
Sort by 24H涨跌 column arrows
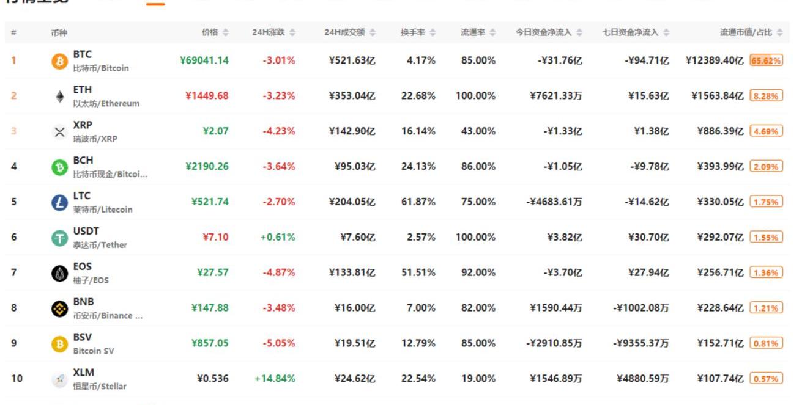pyautogui.click(x=292, y=32)
